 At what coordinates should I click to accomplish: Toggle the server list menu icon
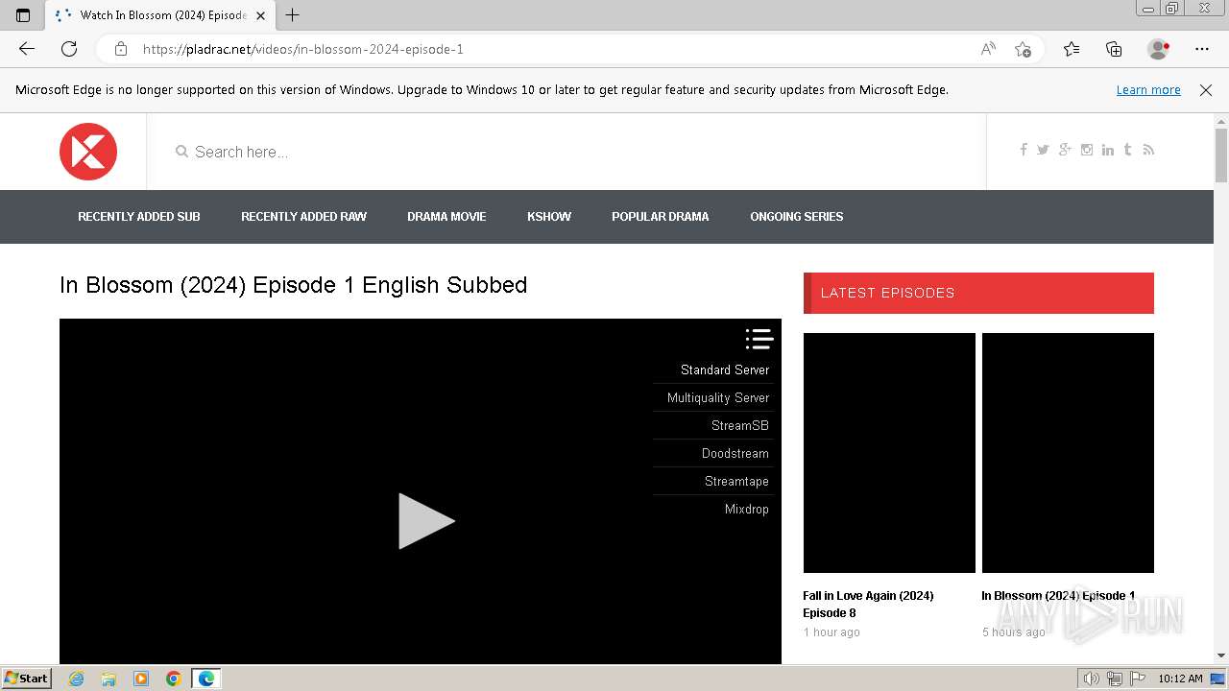click(759, 339)
